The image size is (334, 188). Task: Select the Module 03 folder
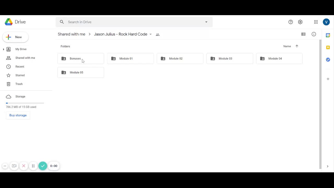pyautogui.click(x=230, y=58)
